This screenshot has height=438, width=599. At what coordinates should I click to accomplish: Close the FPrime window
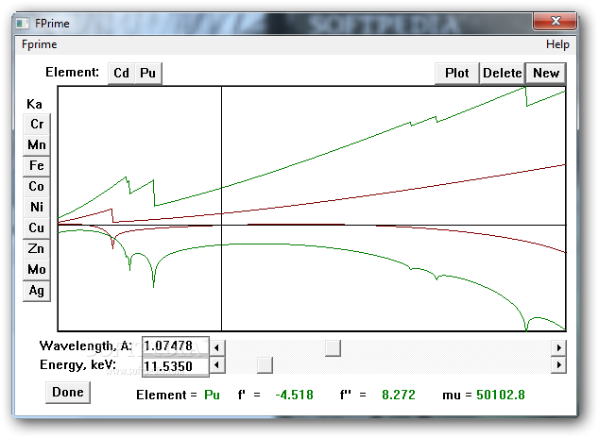click(556, 21)
